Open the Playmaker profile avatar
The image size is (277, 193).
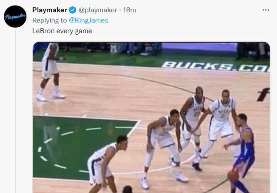coord(15,16)
